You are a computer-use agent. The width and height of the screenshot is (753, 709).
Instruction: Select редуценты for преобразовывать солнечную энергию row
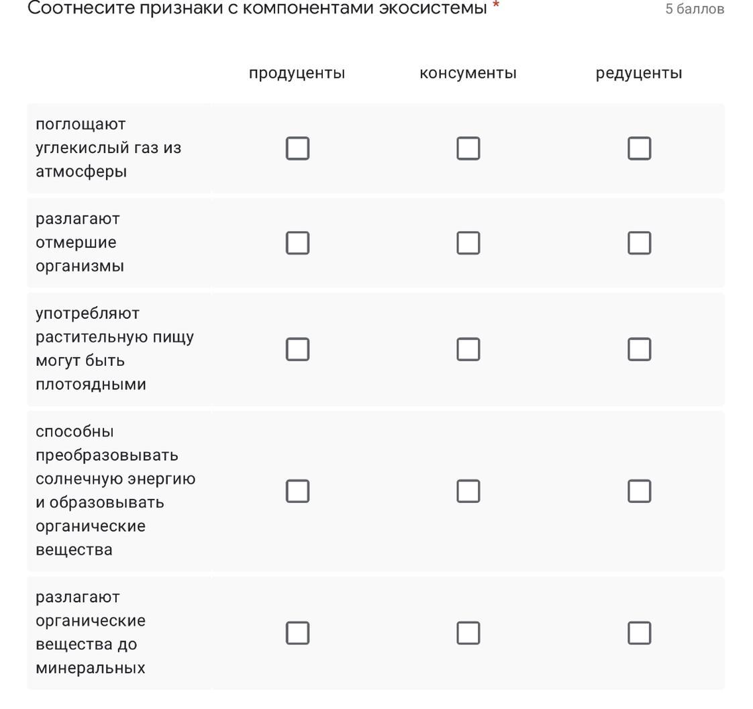(639, 491)
